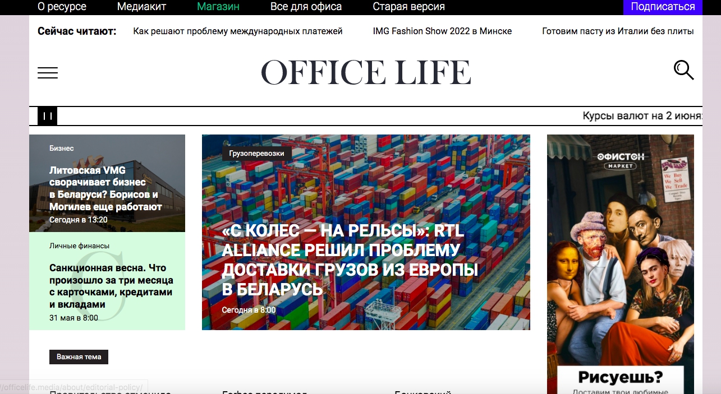
Task: Select «Все для офиса» in top bar
Action: [306, 7]
